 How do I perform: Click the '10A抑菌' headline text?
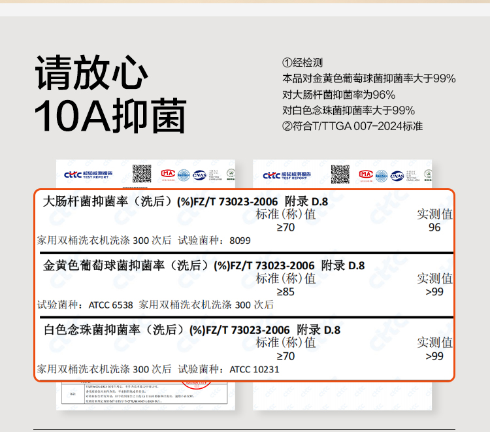point(110,116)
